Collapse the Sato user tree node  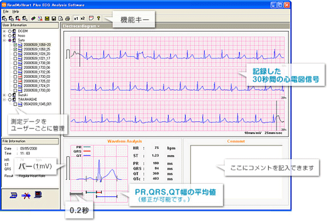pyautogui.click(x=4, y=40)
